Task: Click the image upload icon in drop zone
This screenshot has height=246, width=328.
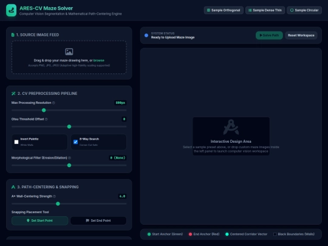Action: click(69, 52)
